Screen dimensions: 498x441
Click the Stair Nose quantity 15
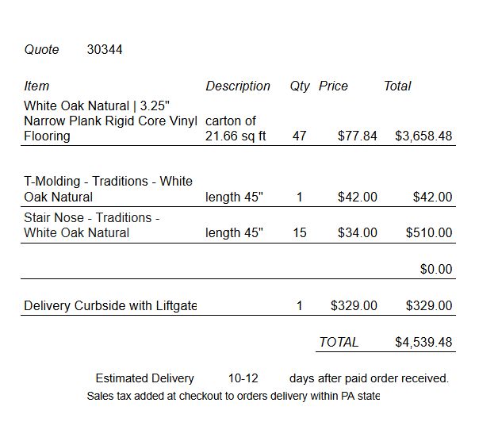300,232
